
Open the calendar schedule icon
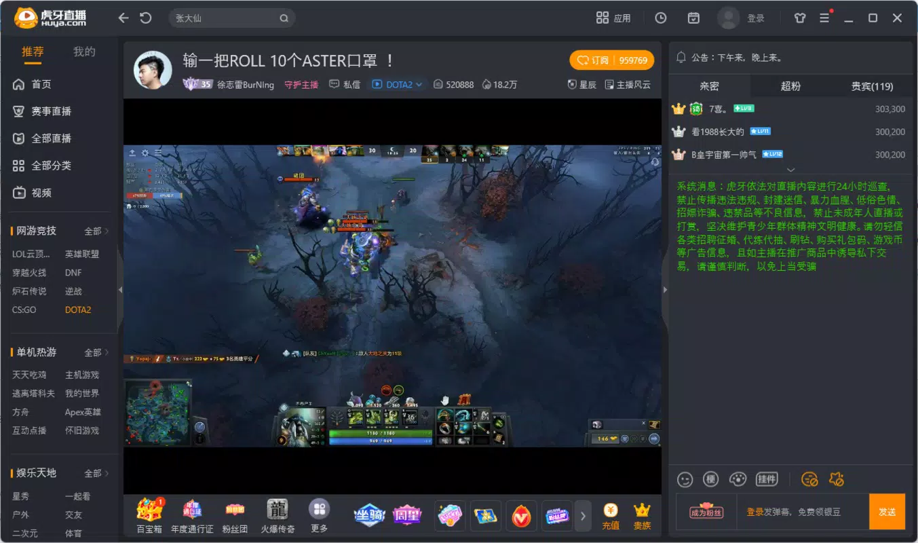(x=693, y=18)
